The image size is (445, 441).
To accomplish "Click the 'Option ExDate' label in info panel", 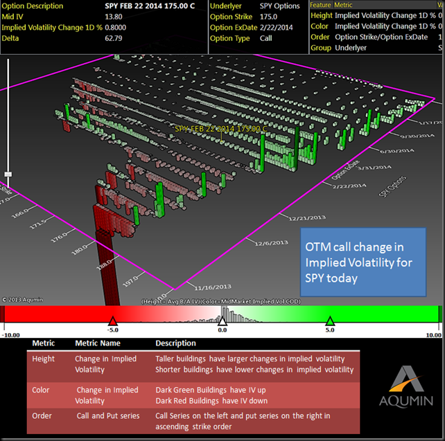I will 234,28.
